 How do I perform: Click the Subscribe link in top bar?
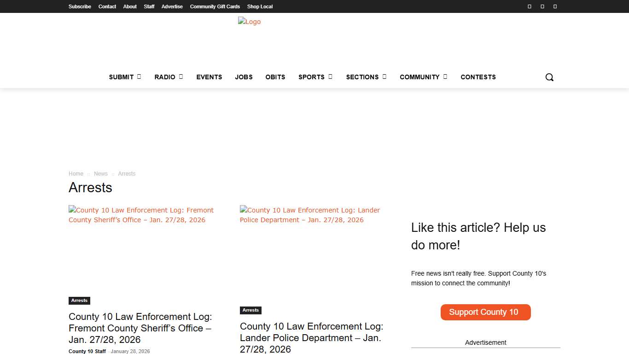80,6
